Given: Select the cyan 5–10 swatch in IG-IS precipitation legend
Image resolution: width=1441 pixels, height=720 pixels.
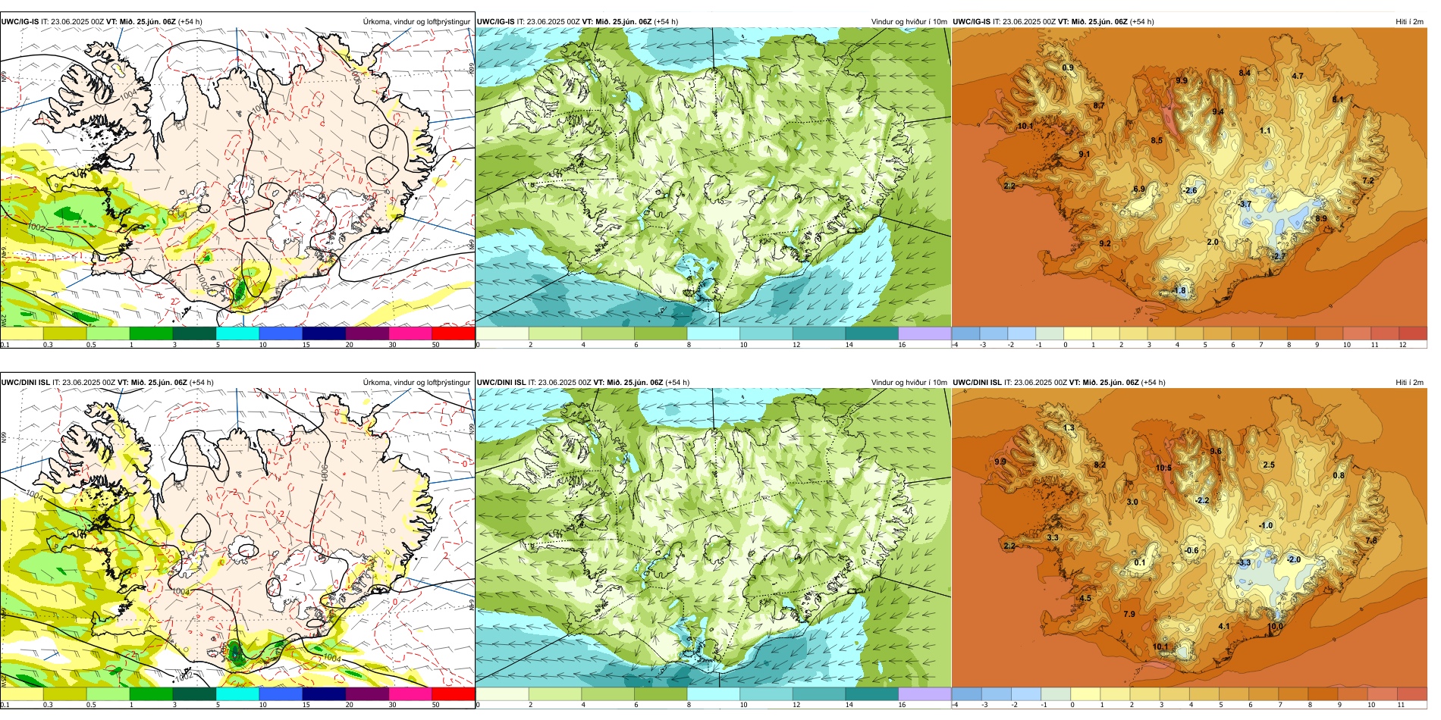Looking at the screenshot, I should tap(237, 333).
